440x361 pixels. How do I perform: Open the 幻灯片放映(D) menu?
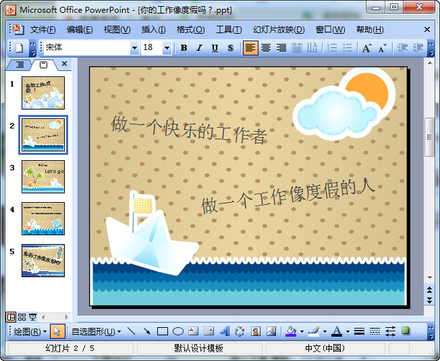coord(279,30)
